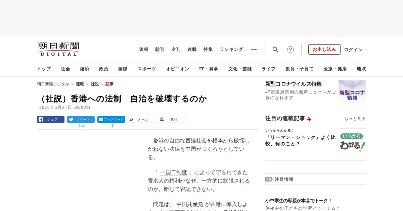This screenshot has height=211, width=403.
Task: Open 速報 in the header menu
Action: click(x=144, y=50)
